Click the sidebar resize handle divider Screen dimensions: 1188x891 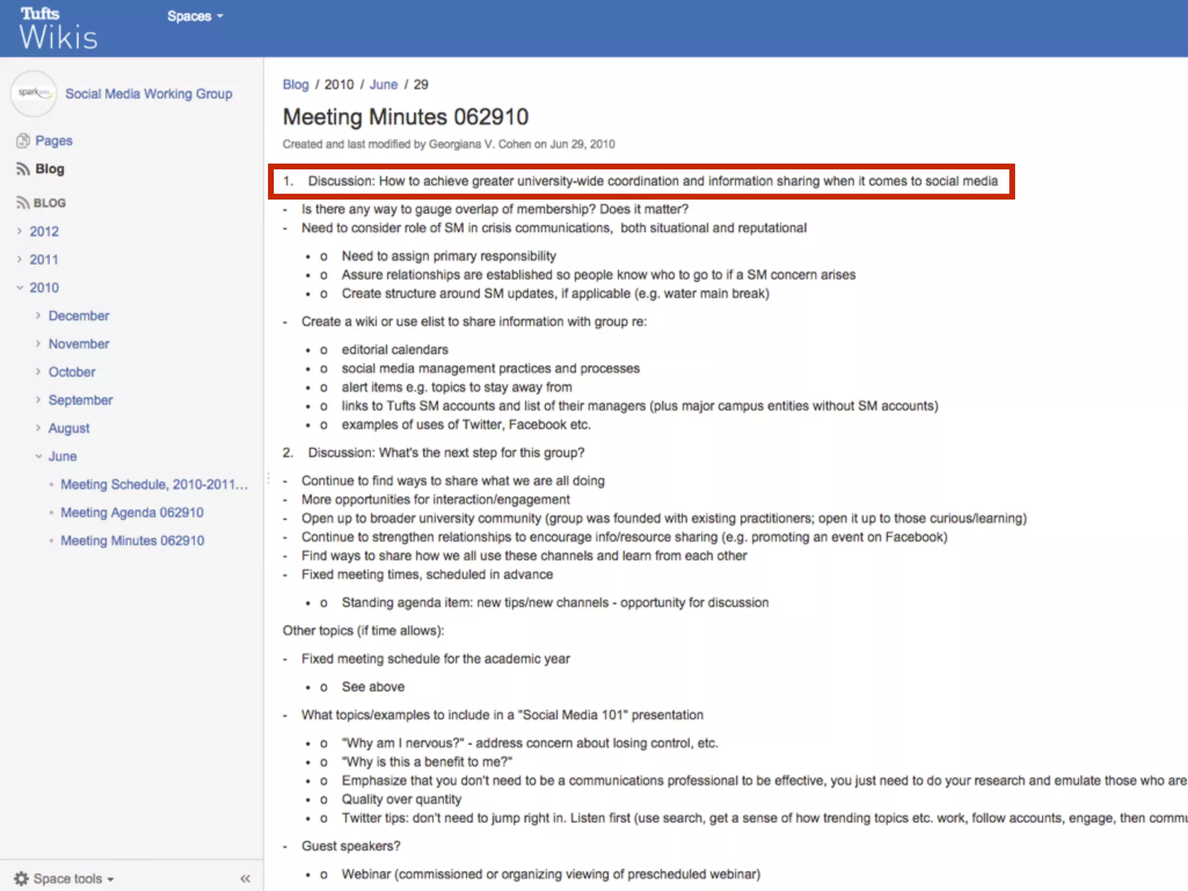coord(267,479)
